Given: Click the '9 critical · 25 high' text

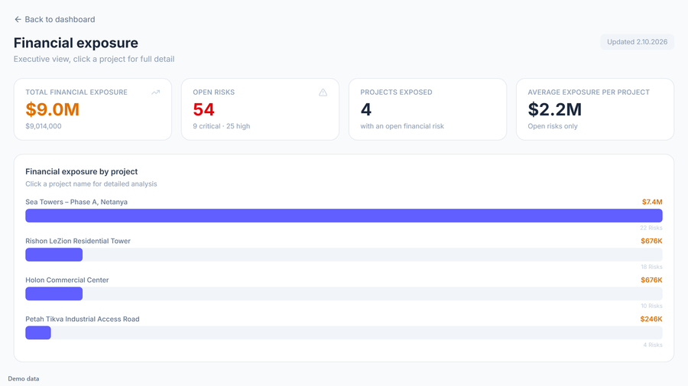Looking at the screenshot, I should (222, 126).
